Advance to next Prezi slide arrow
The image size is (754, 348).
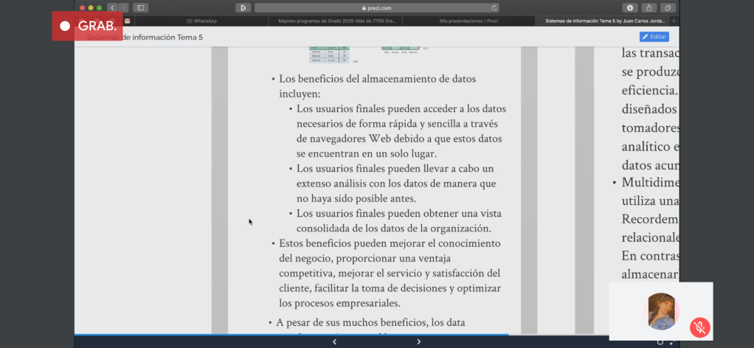[418, 341]
